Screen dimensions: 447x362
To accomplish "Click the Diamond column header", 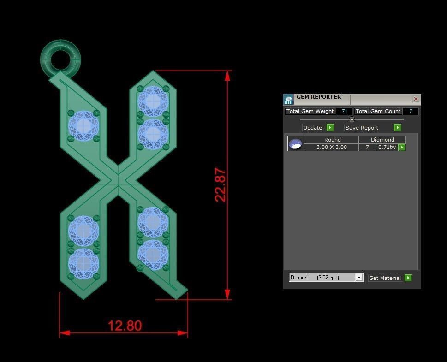I will tap(382, 140).
